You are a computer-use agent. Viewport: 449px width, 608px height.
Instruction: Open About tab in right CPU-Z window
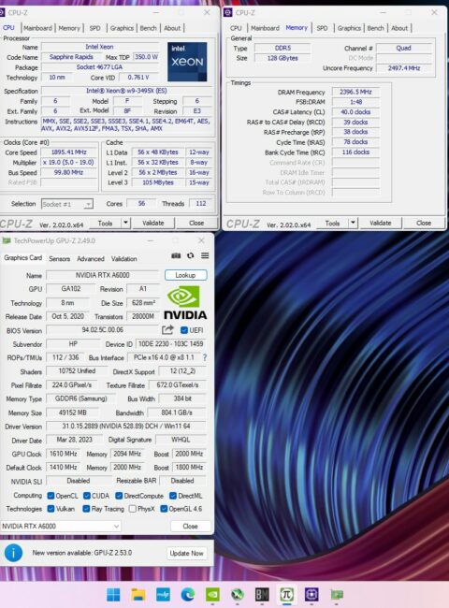(399, 28)
